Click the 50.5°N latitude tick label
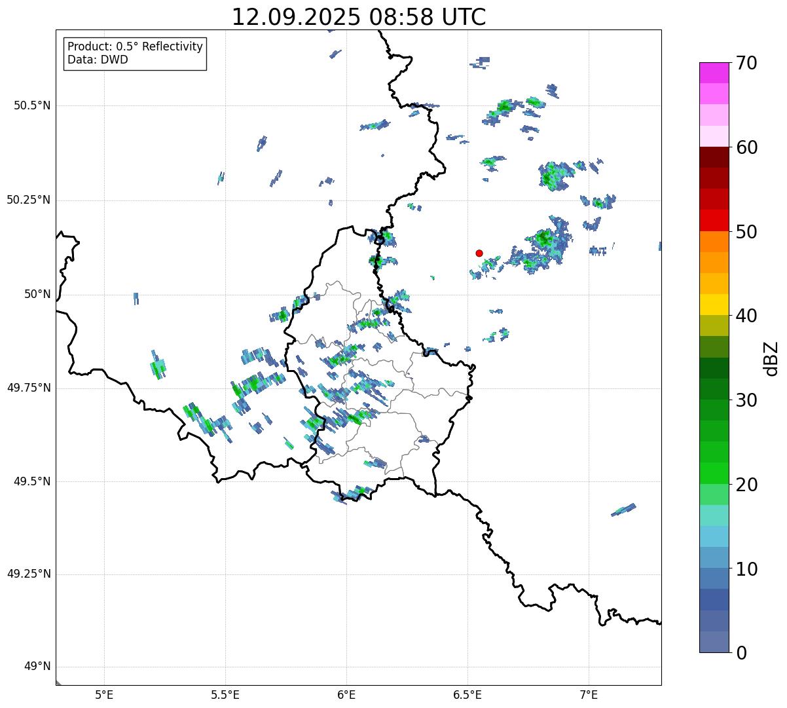Image resolution: width=787 pixels, height=708 pixels. (32, 105)
